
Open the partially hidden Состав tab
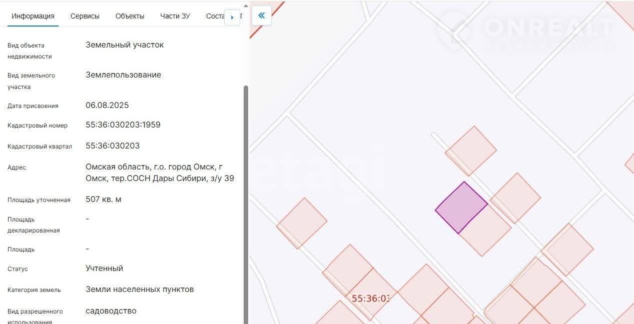215,16
